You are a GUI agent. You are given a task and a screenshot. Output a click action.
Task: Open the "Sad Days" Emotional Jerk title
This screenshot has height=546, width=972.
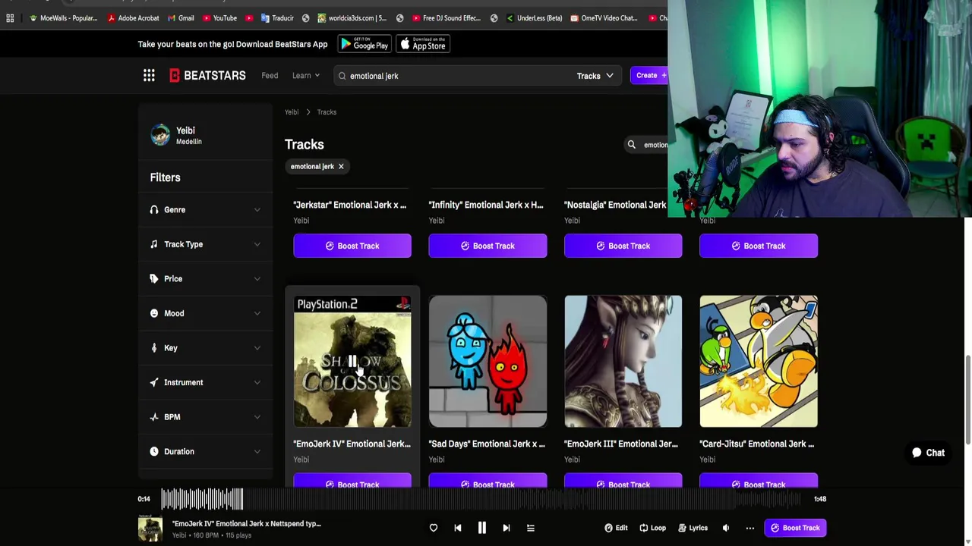(487, 444)
